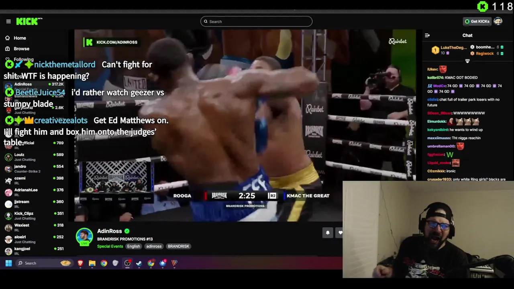The height and width of the screenshot is (289, 514).
Task: Click the Home sidebar icon
Action: [7, 38]
